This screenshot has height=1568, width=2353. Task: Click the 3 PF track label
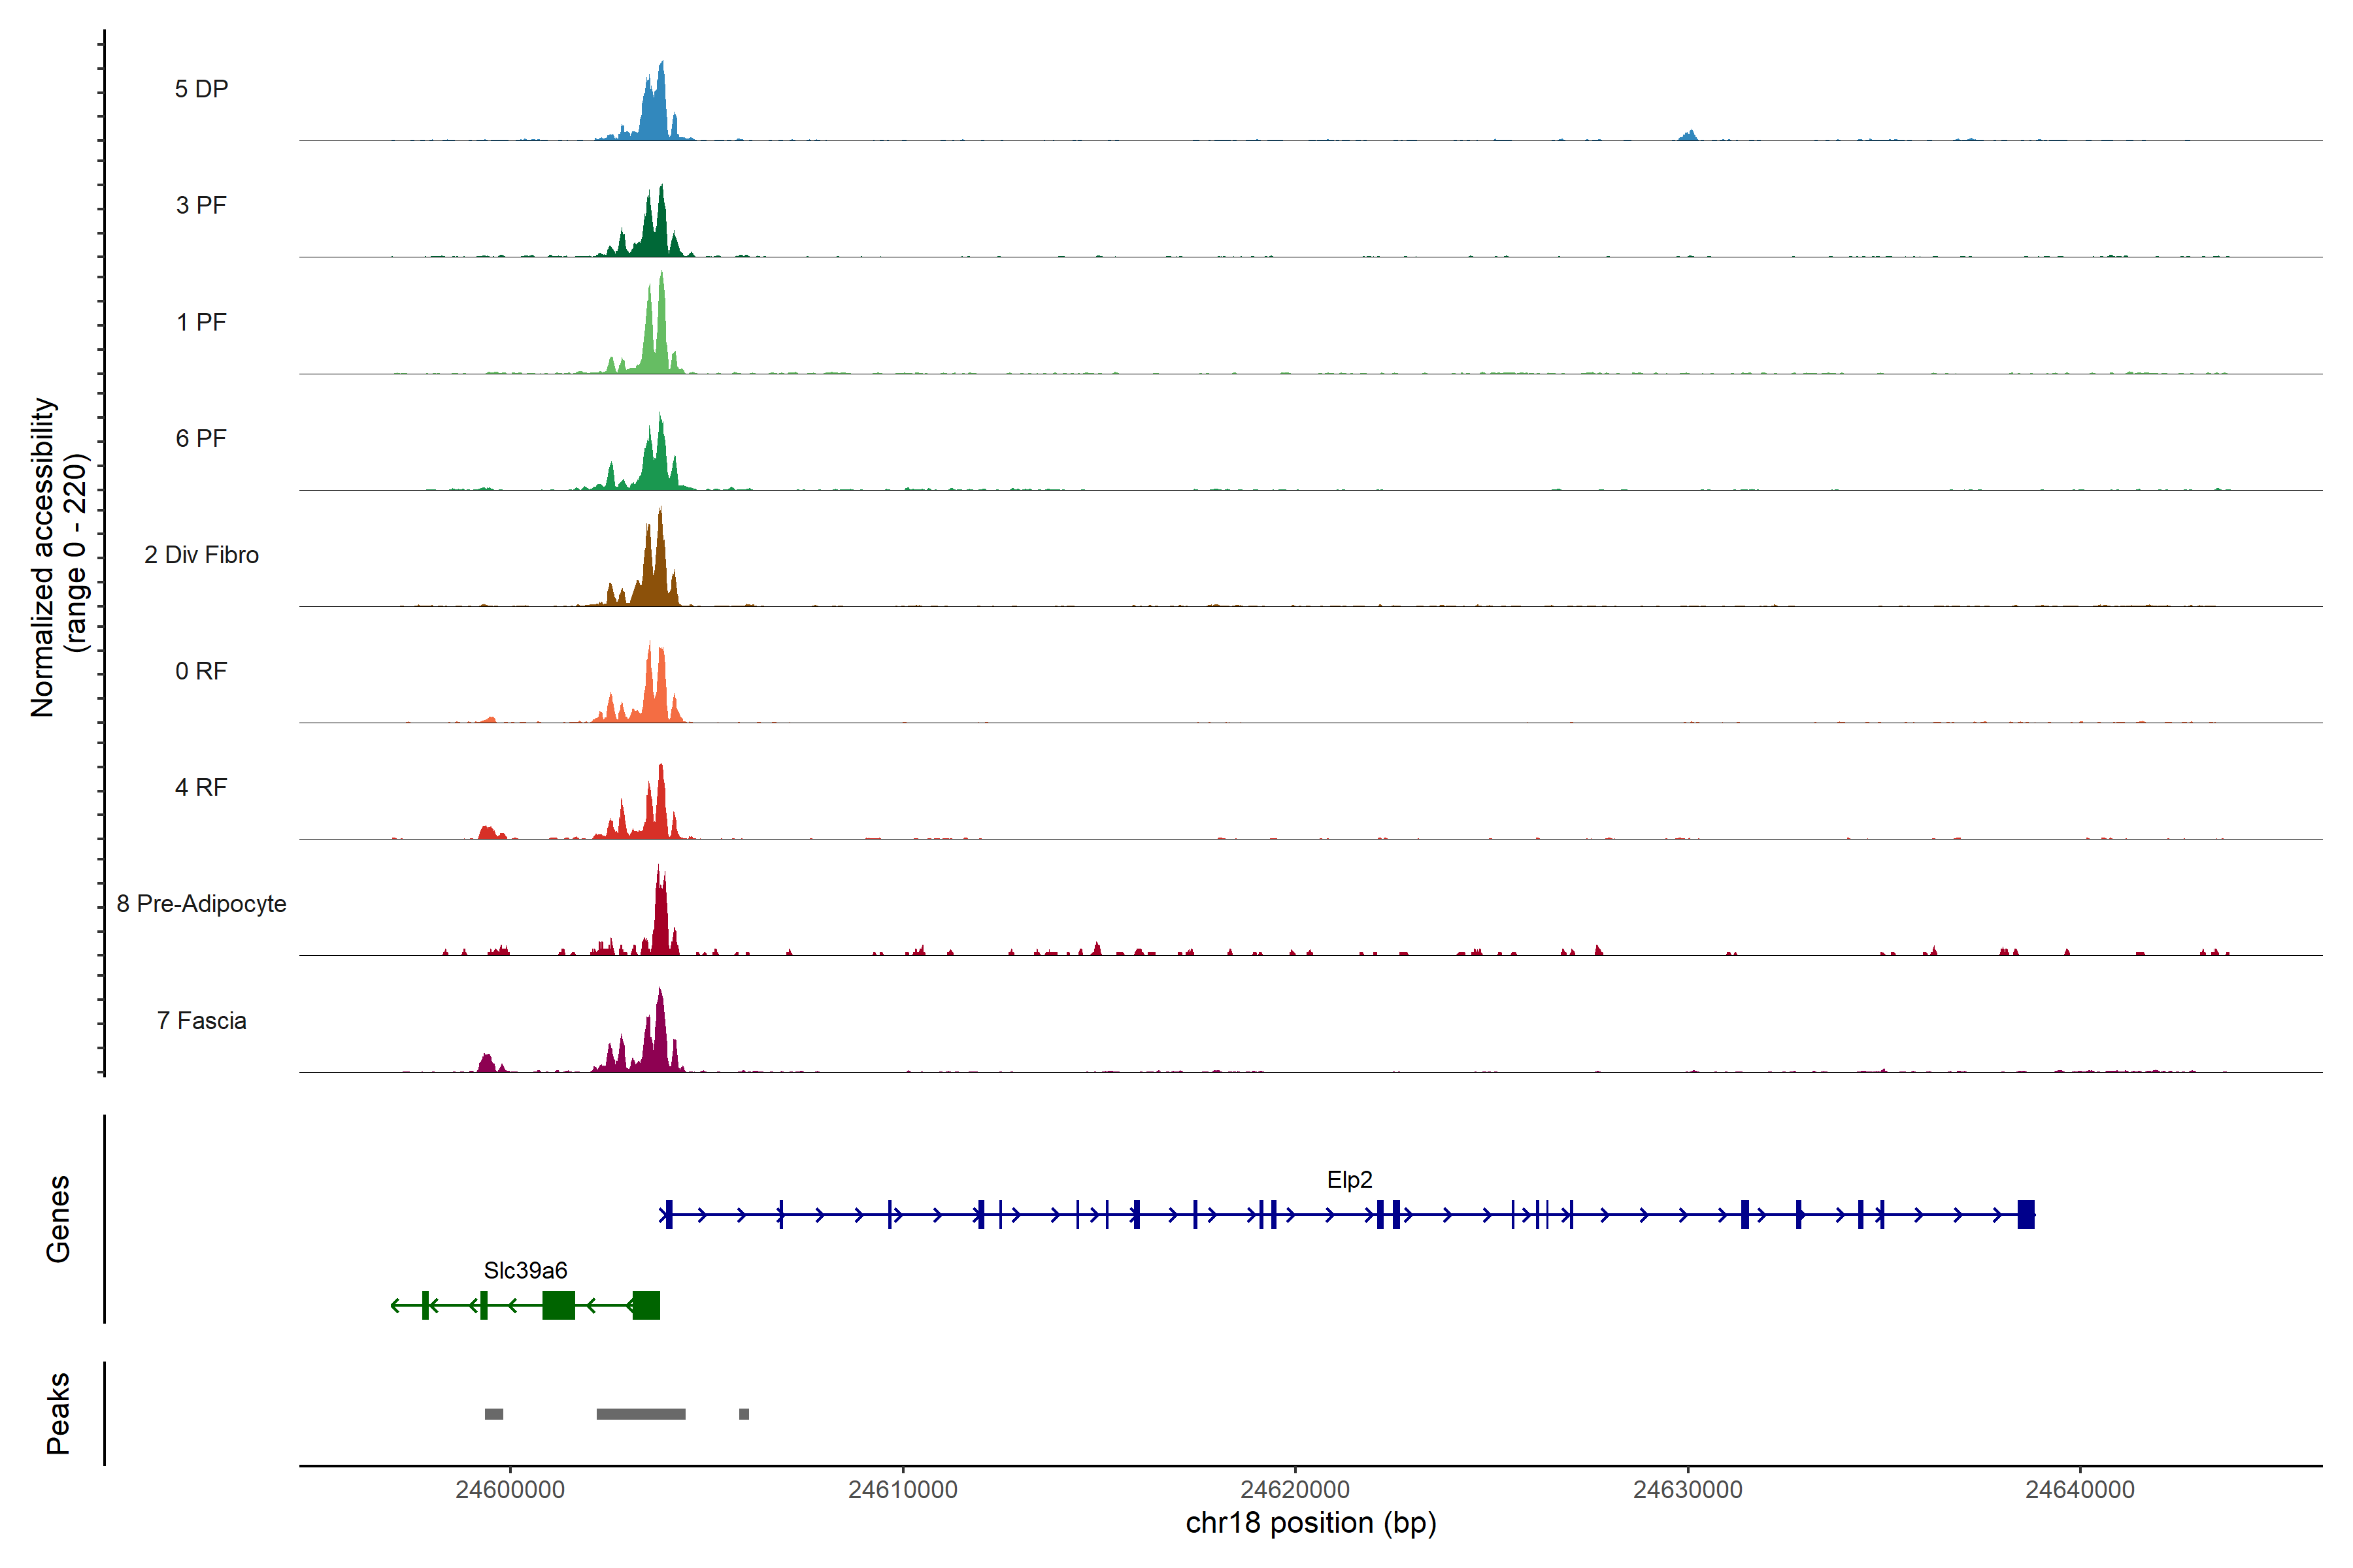coord(201,205)
